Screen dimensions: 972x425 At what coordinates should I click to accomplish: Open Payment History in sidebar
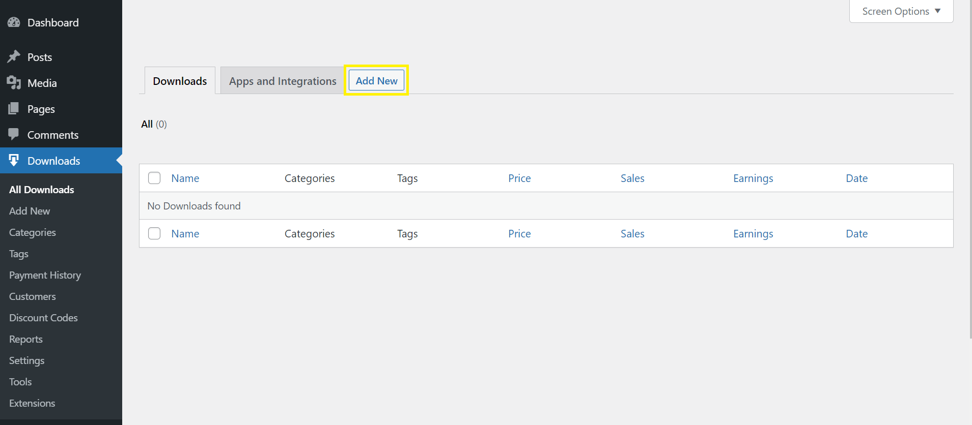(45, 275)
